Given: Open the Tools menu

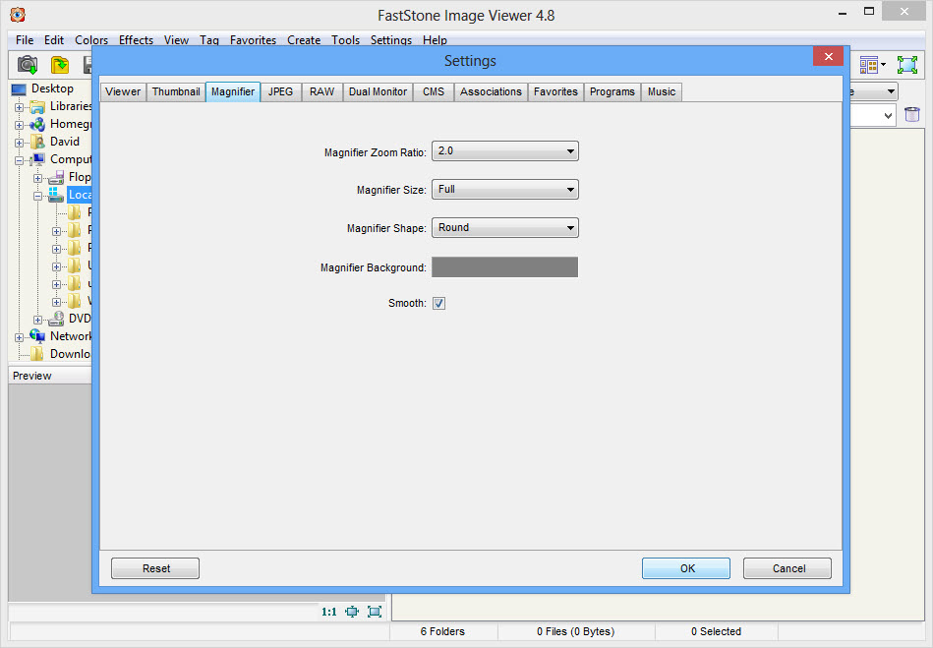Looking at the screenshot, I should (x=345, y=40).
